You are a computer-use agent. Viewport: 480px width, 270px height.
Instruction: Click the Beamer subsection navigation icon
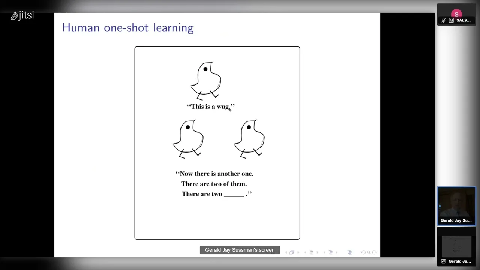pyautogui.click(x=311, y=252)
